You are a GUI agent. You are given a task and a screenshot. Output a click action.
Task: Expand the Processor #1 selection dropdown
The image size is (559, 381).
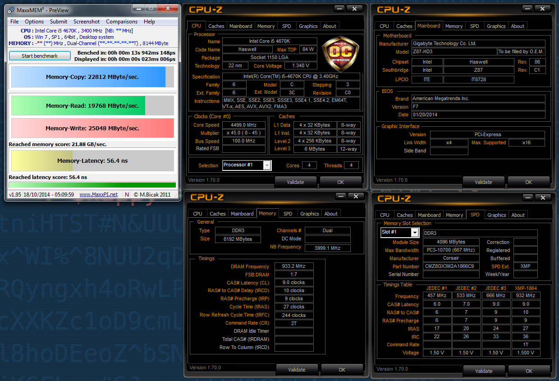point(267,165)
